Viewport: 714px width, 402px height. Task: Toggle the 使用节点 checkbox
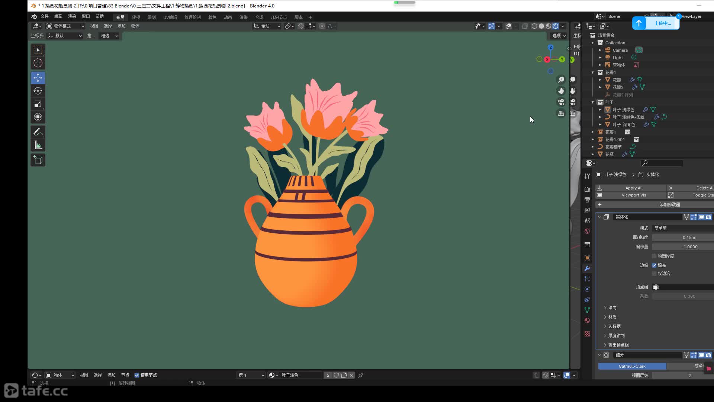coord(137,375)
